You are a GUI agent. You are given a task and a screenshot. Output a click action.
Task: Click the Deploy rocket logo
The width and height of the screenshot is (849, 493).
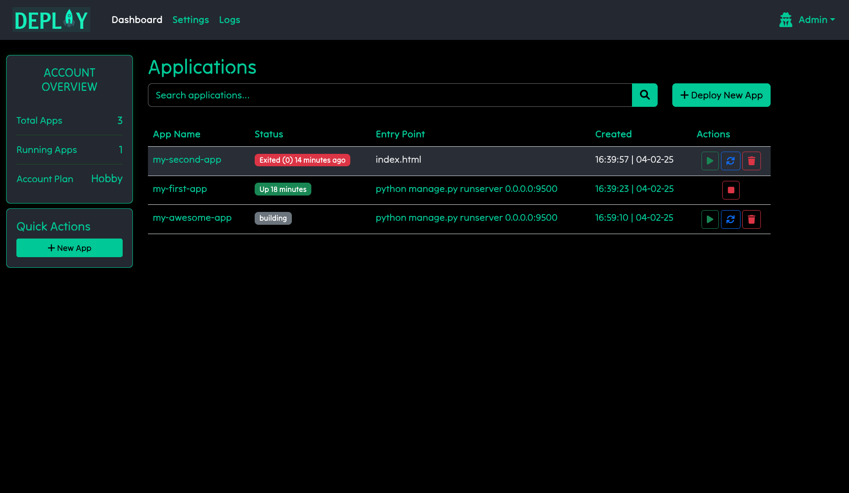pos(51,20)
